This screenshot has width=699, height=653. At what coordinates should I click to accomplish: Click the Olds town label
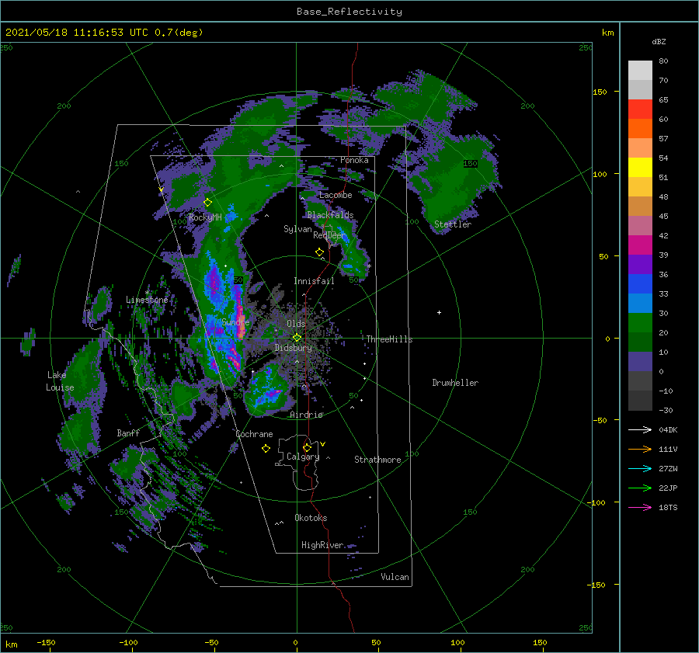296,324
